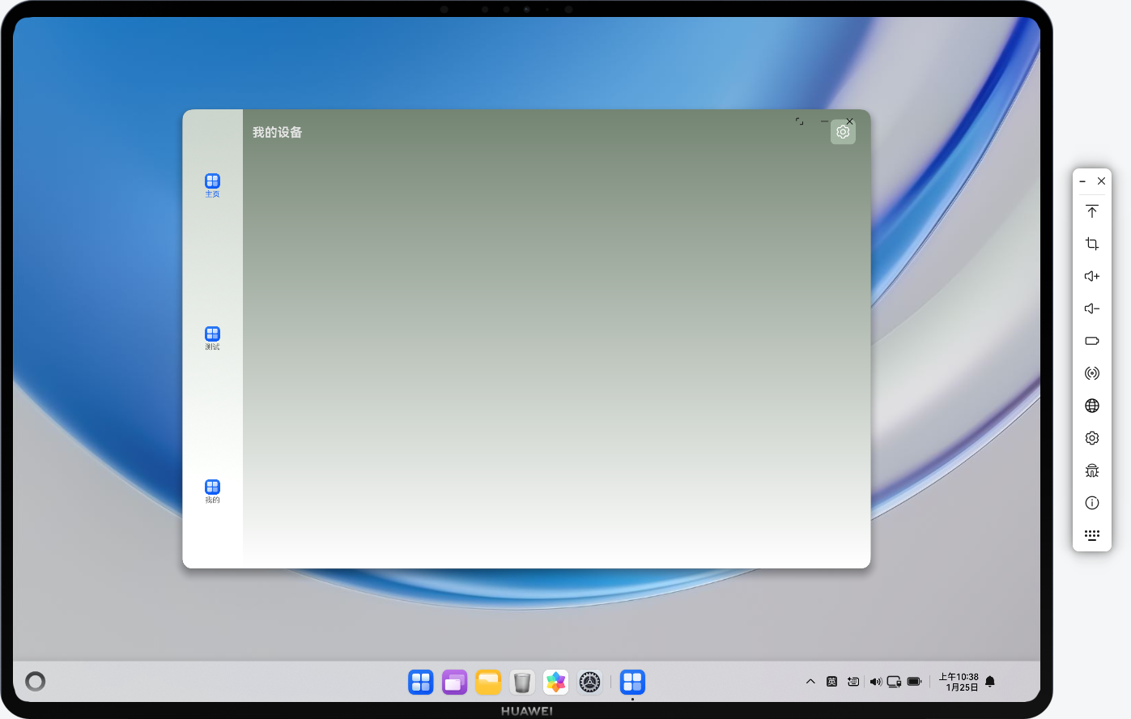
Task: Lower volume using emulator toolbar speaker-minus icon
Action: pos(1091,308)
